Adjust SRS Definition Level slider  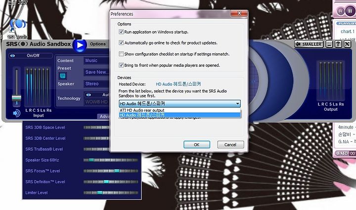click(x=111, y=182)
